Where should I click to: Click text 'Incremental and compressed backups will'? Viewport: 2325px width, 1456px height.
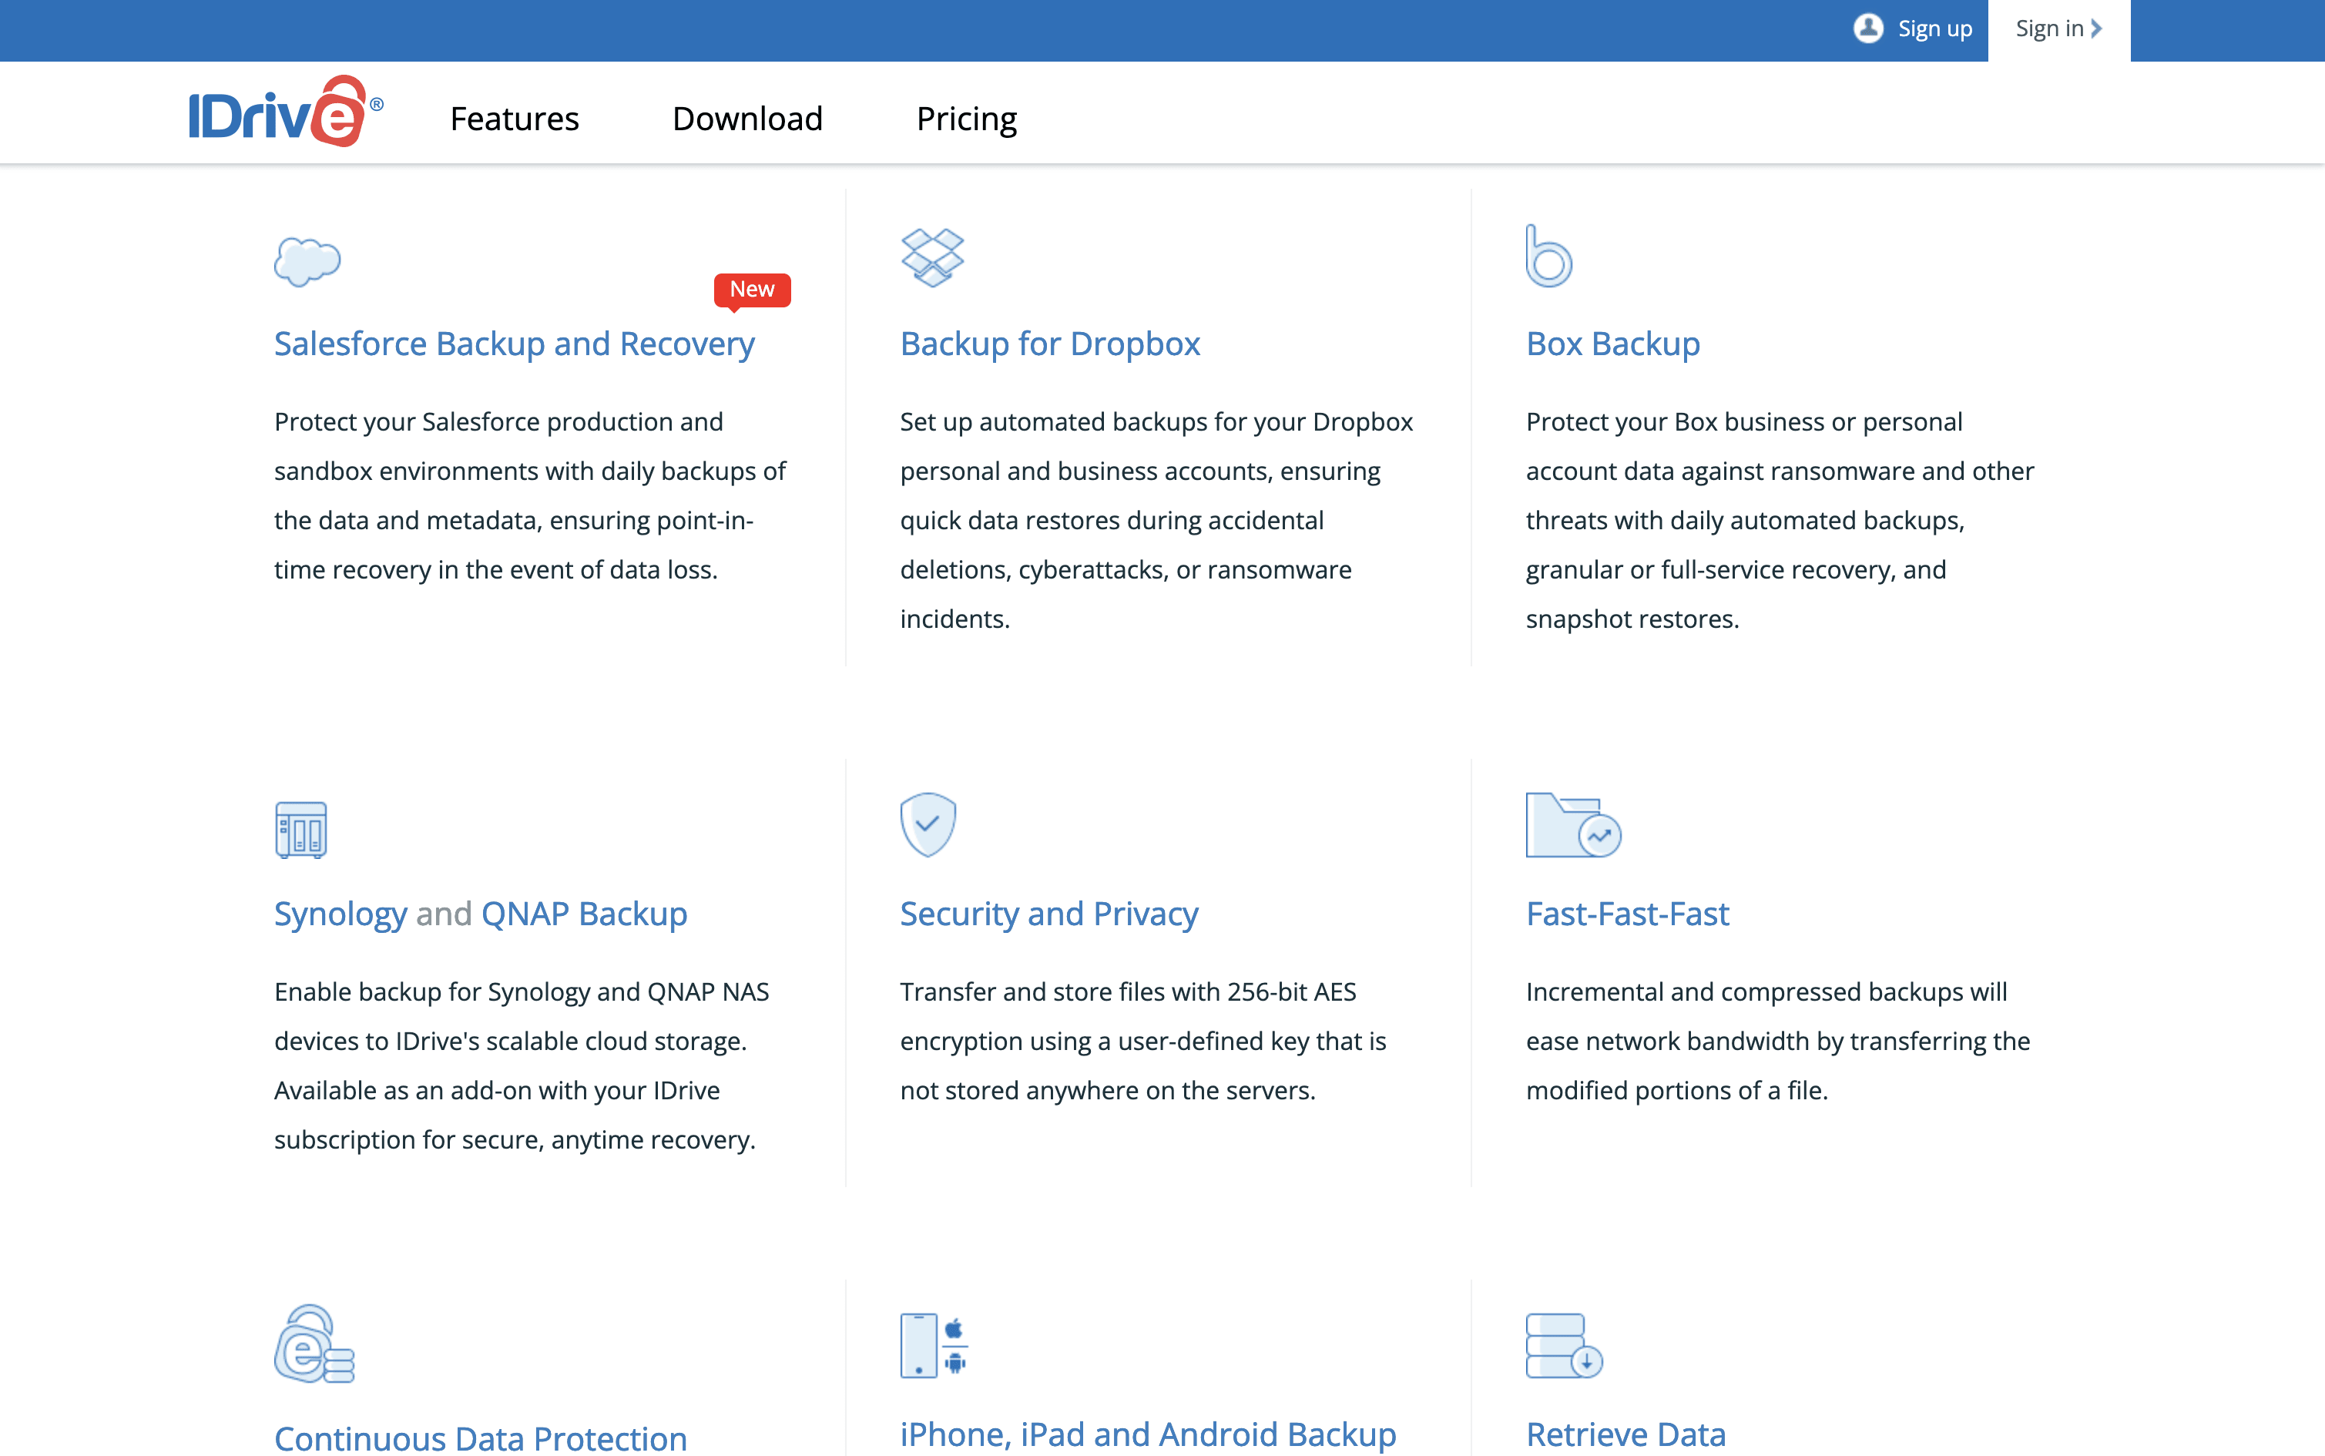pyautogui.click(x=1766, y=992)
